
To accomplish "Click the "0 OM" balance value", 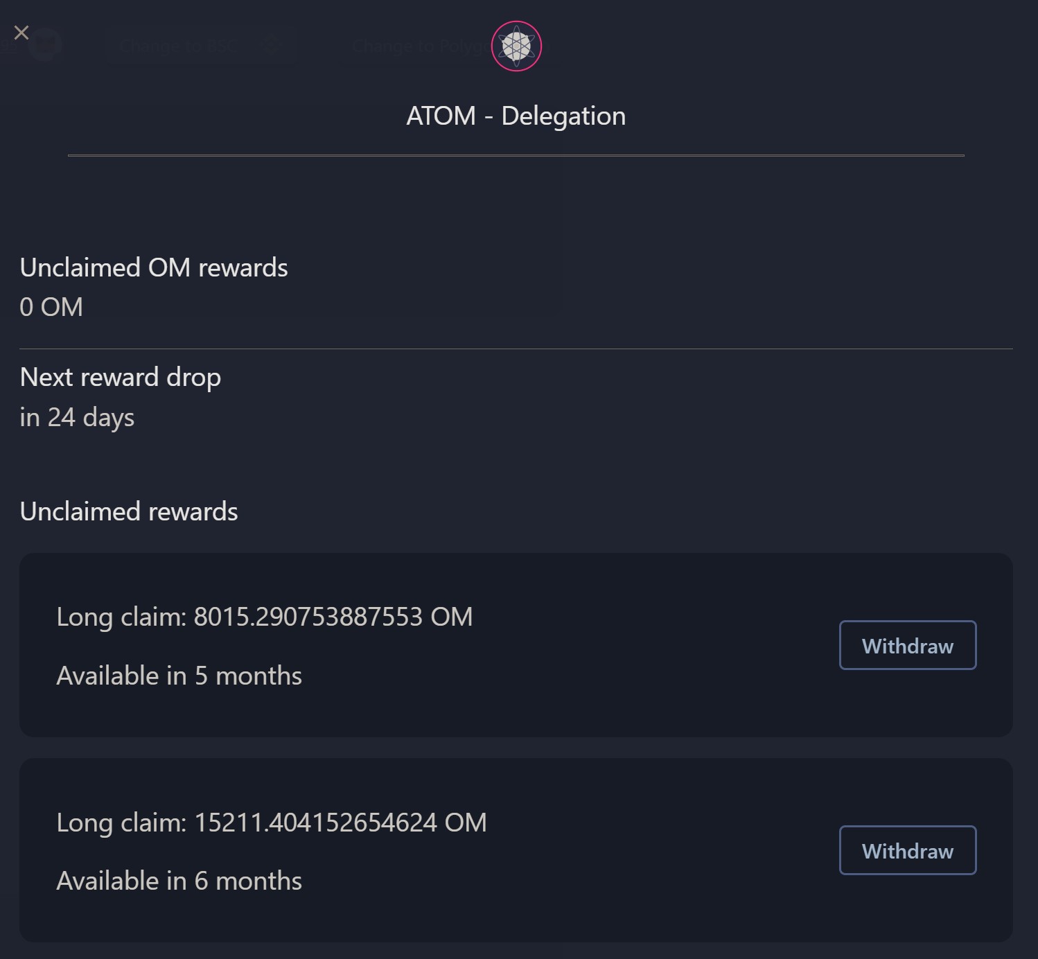I will pyautogui.click(x=51, y=307).
